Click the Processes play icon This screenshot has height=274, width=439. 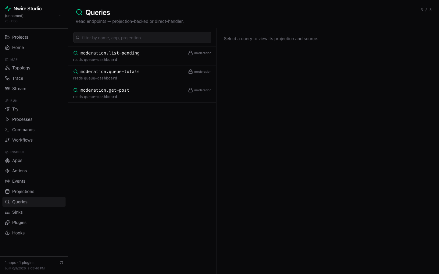click(x=7, y=119)
